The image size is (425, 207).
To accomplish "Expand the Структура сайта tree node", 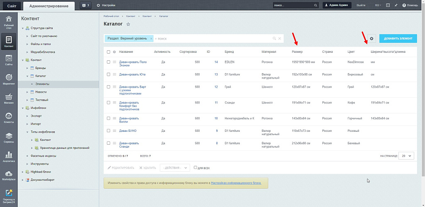I will click(x=23, y=28).
